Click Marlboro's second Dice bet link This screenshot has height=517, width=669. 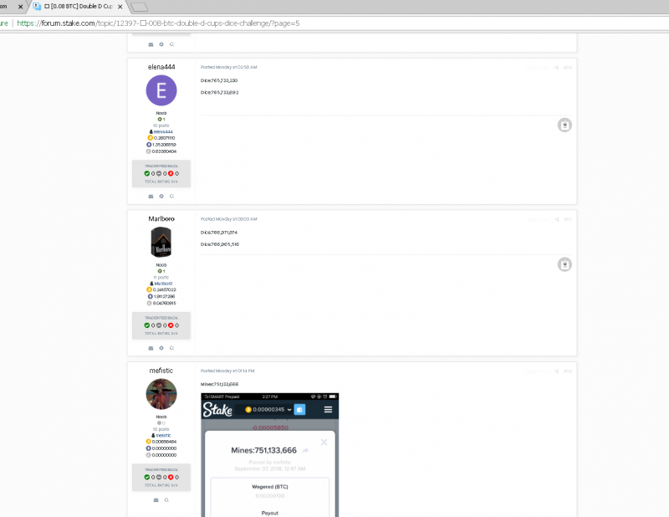click(220, 244)
